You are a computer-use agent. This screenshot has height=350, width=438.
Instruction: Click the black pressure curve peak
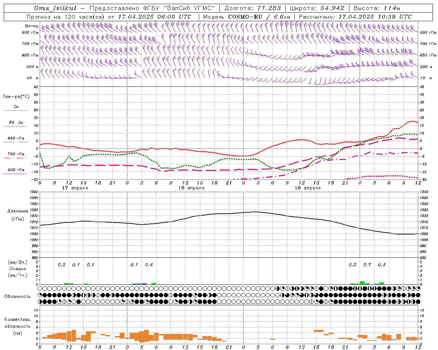255,212
